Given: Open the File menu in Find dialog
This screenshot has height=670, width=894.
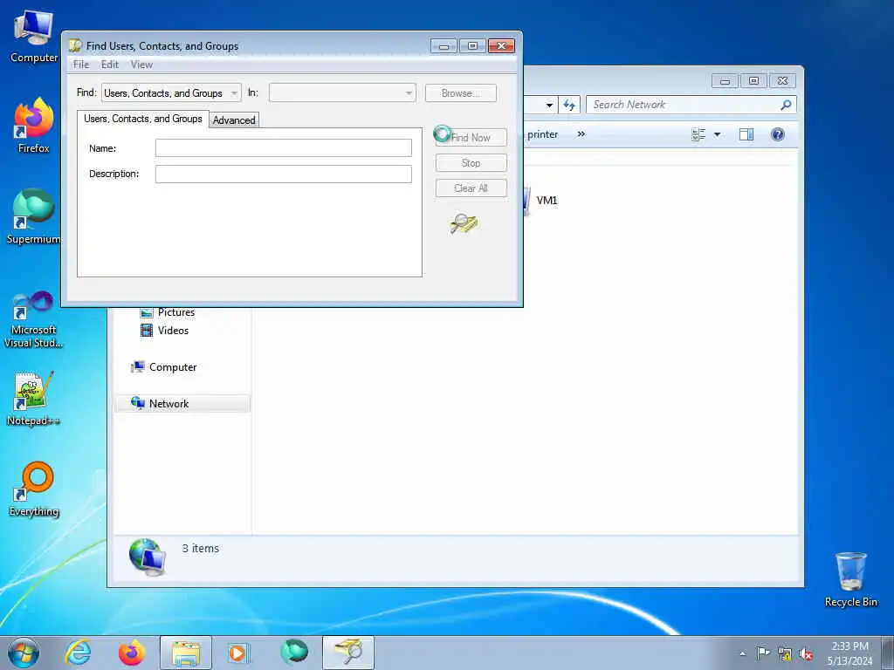Looking at the screenshot, I should click(x=81, y=65).
